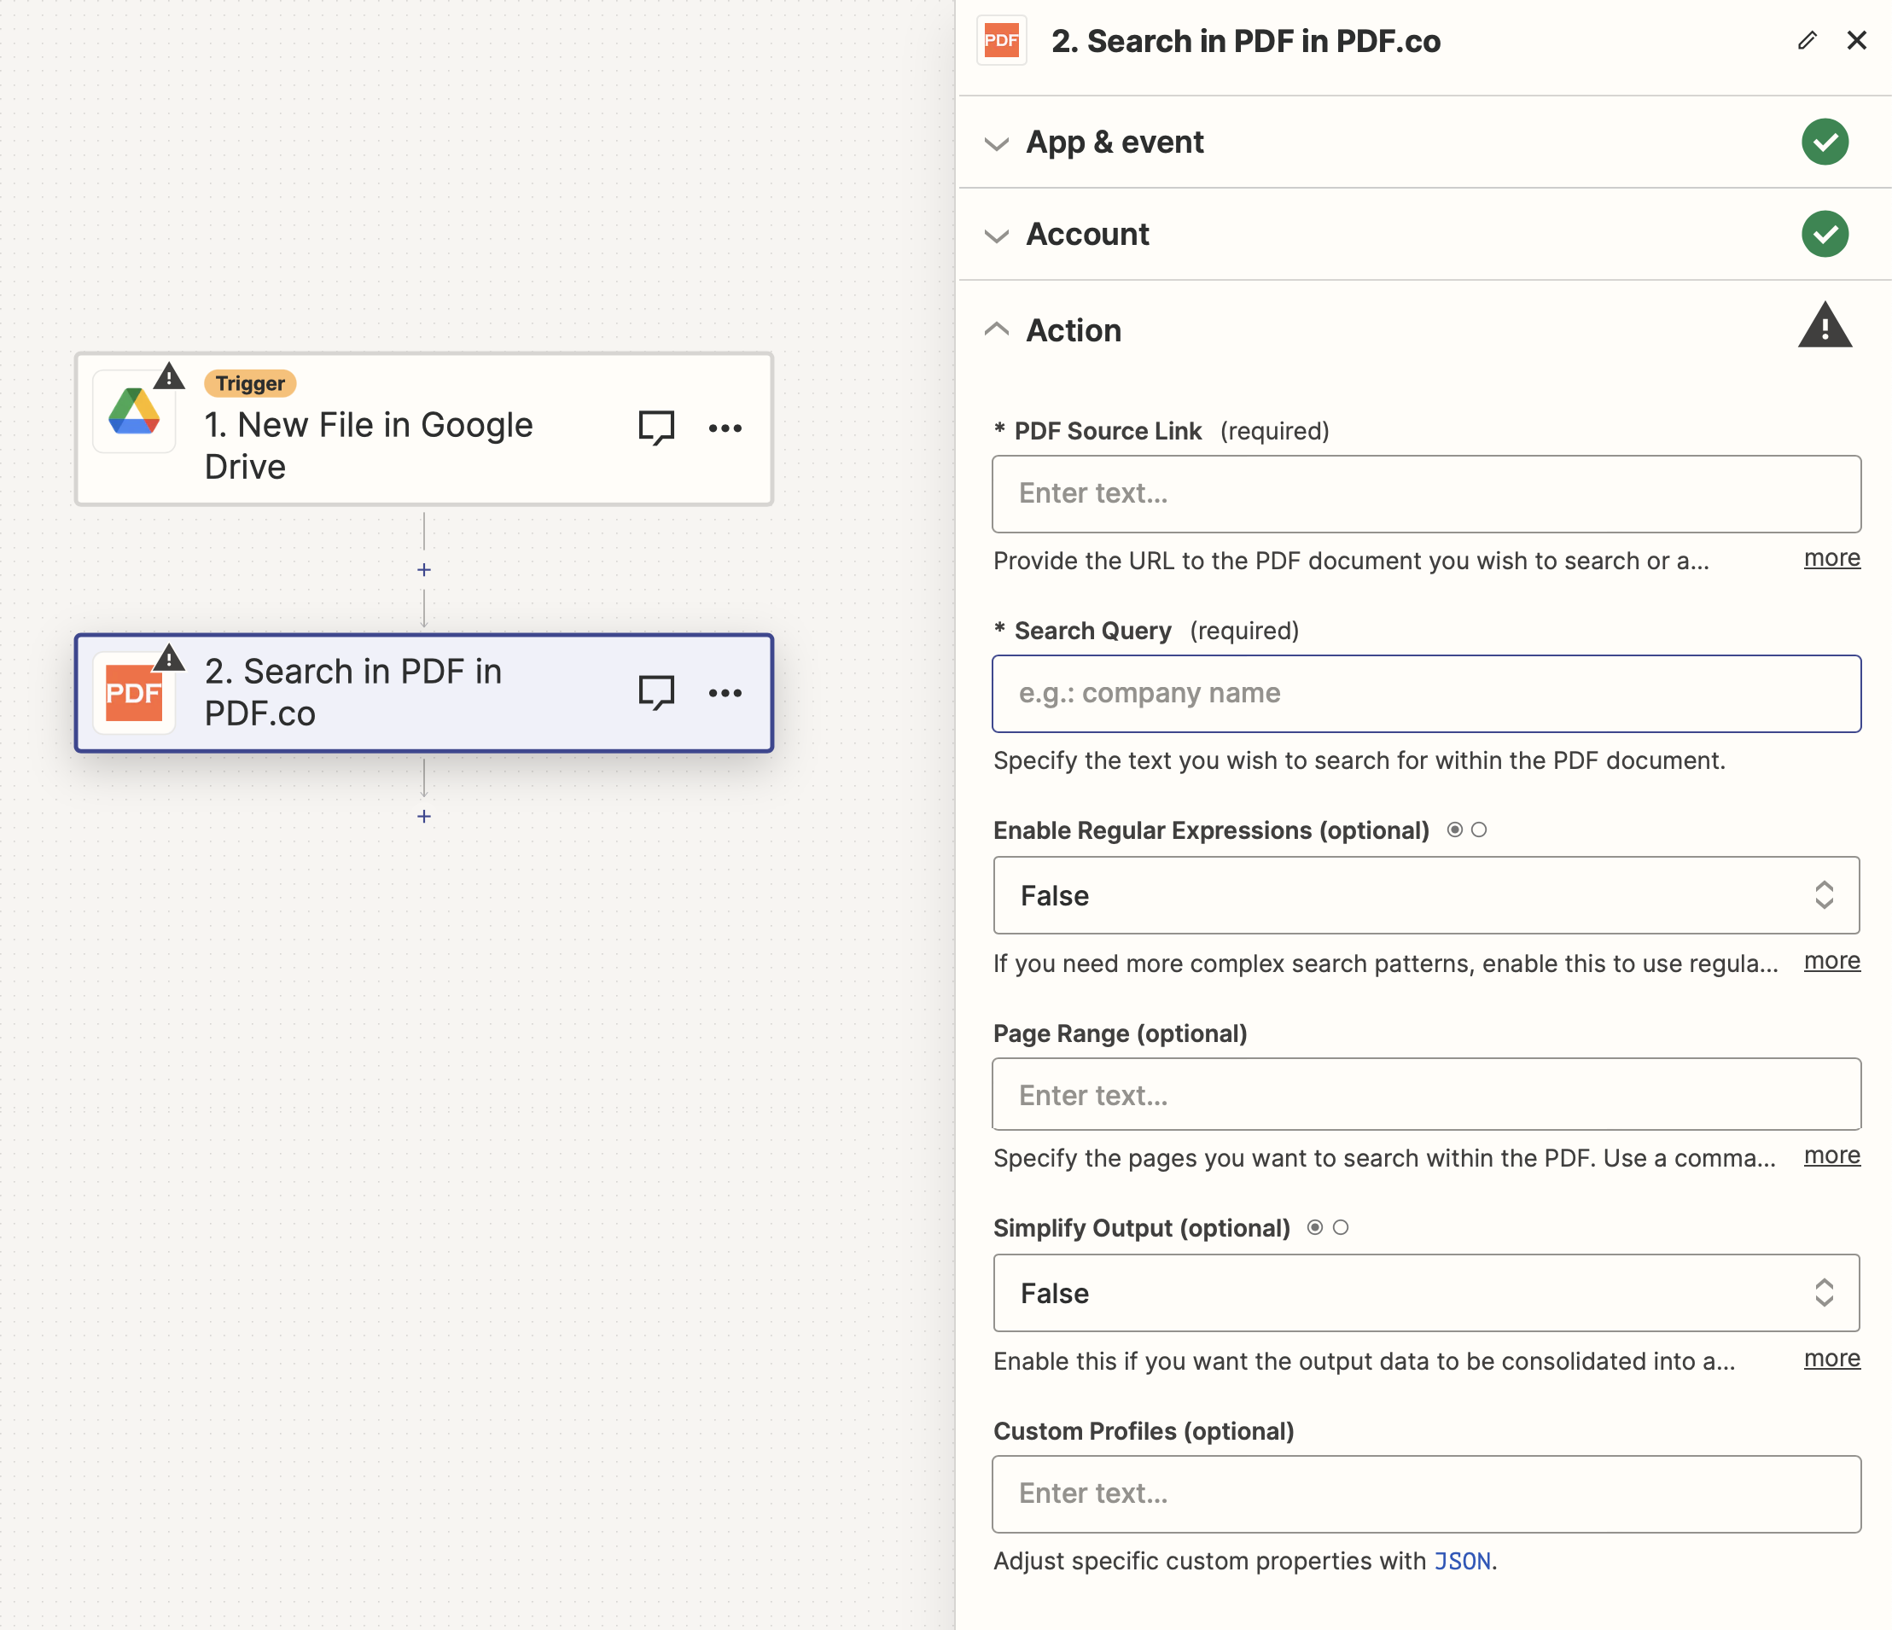This screenshot has height=1630, width=1892.
Task: Click more beside PDF Source Link description
Action: [x=1831, y=558]
